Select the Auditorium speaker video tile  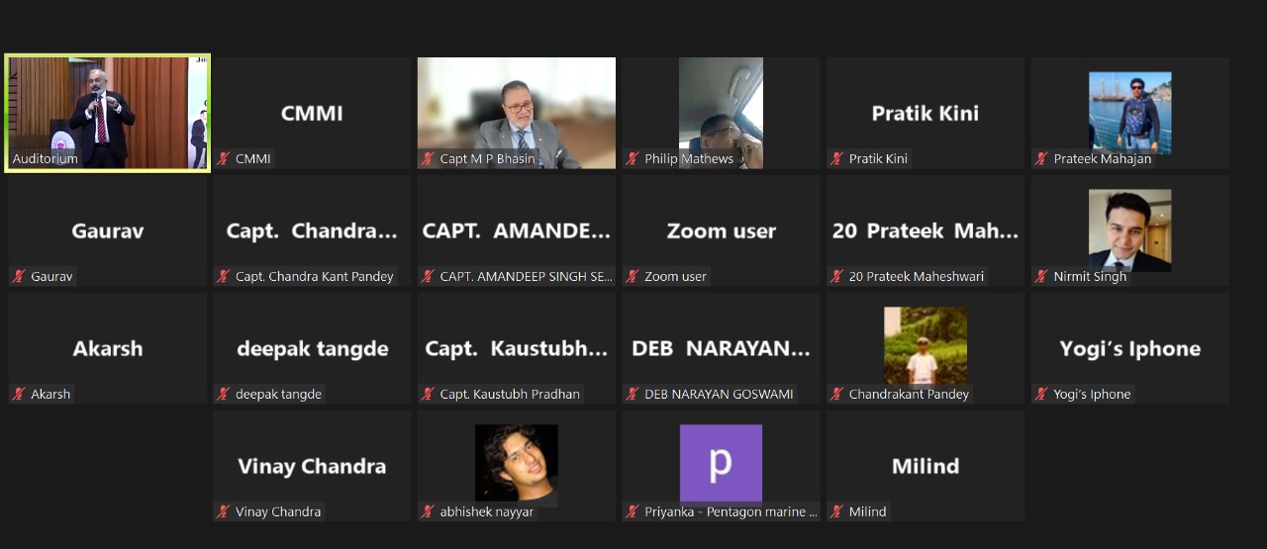click(107, 109)
